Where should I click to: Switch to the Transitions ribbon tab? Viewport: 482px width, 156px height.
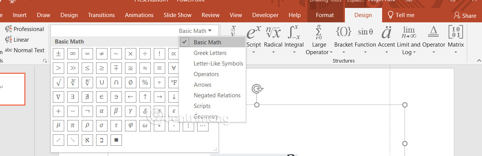(101, 15)
